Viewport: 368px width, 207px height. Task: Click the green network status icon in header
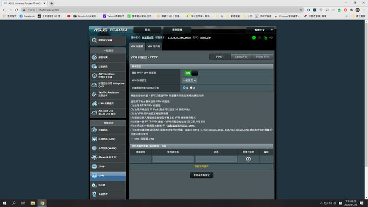pyautogui.click(x=265, y=38)
